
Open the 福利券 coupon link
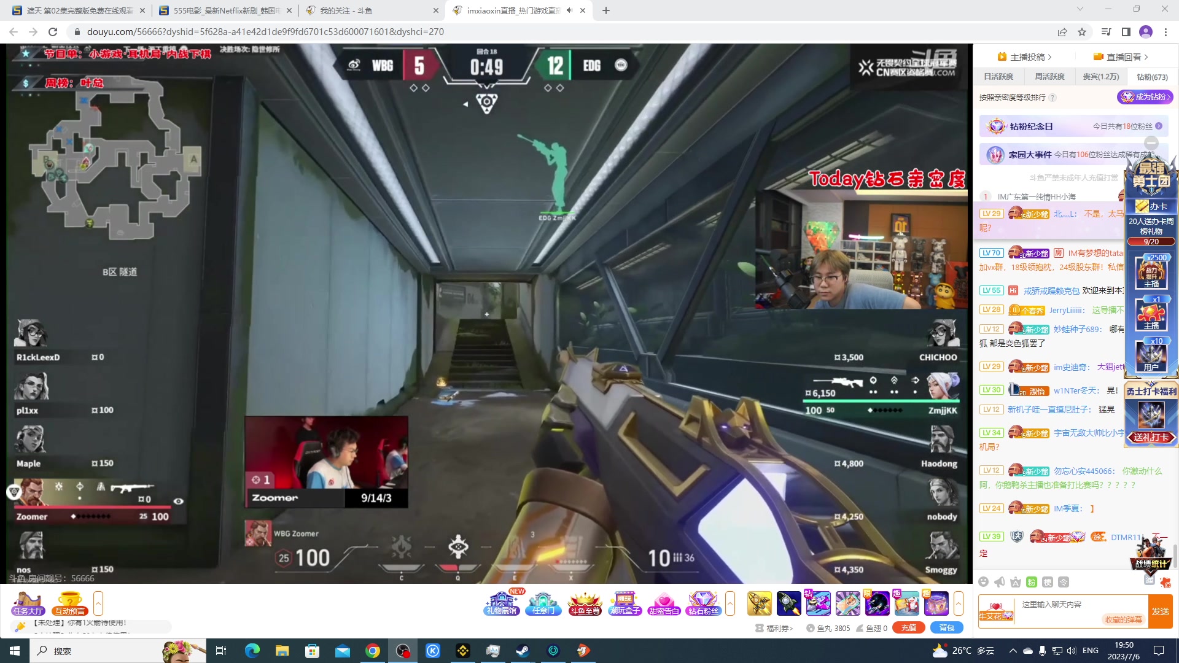(x=774, y=628)
